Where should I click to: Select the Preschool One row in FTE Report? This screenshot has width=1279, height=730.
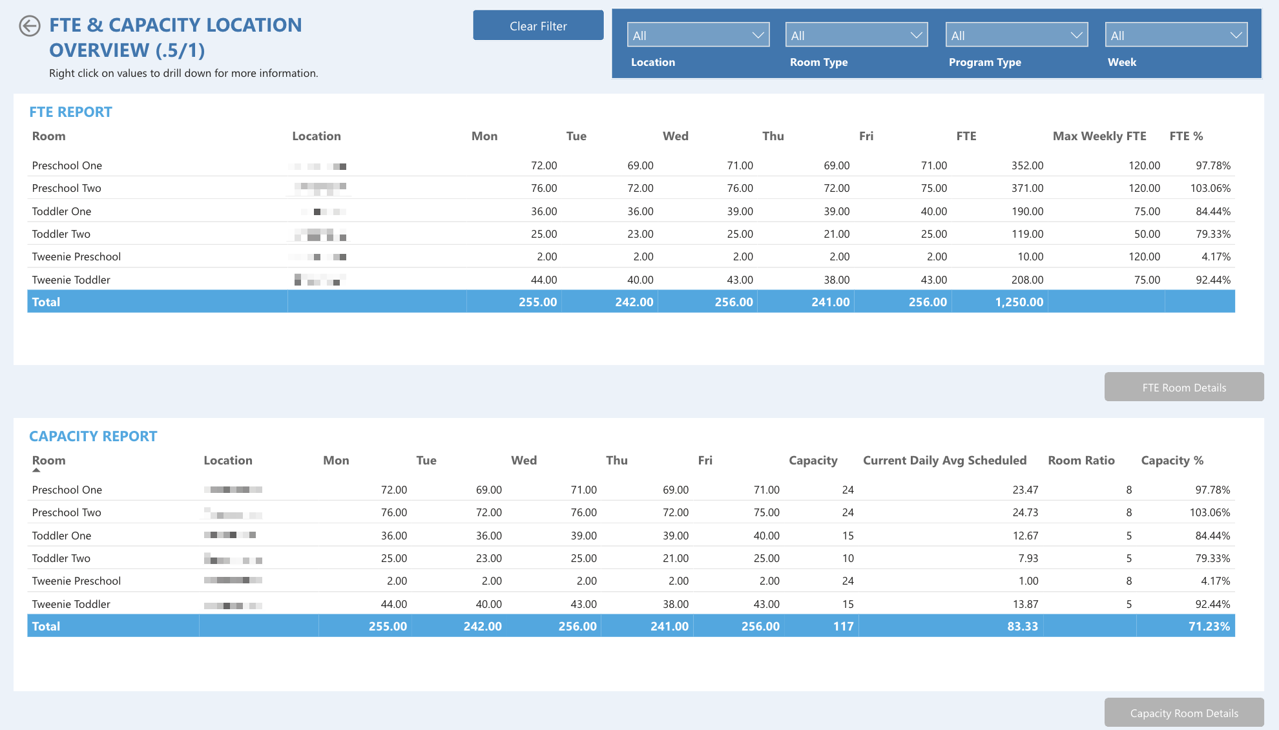click(x=67, y=165)
